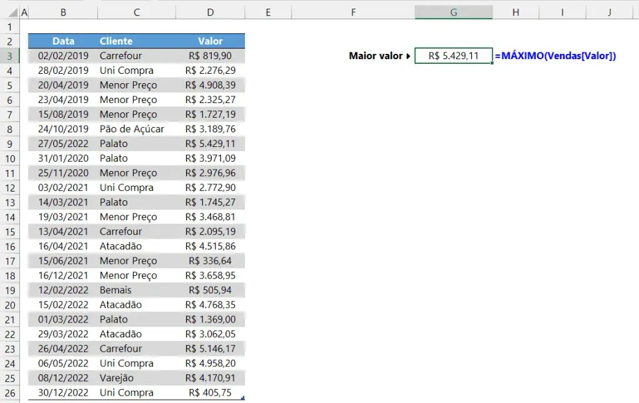Image resolution: width=639 pixels, height=403 pixels.
Task: Click the select-all triangle at grid corner
Action: click(13, 13)
